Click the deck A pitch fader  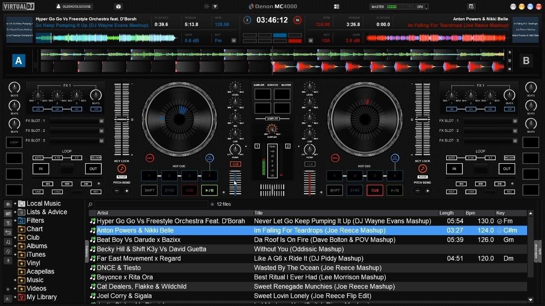tap(121, 119)
